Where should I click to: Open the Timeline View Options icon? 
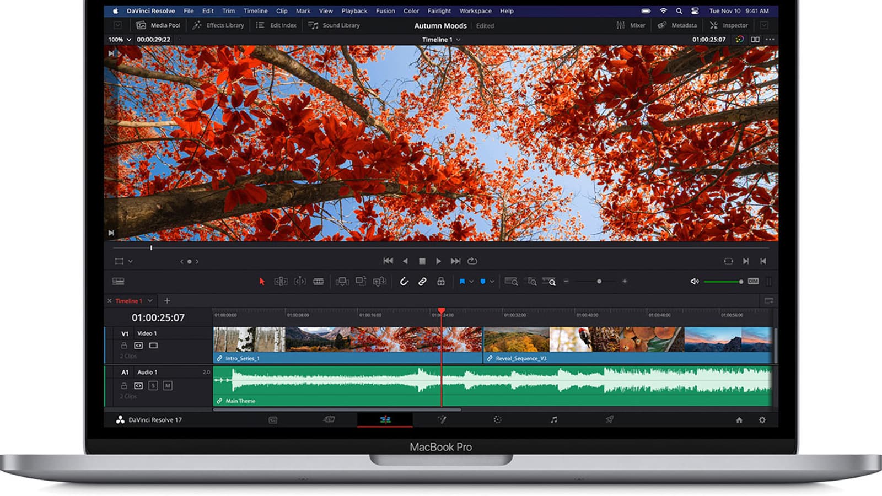118,282
